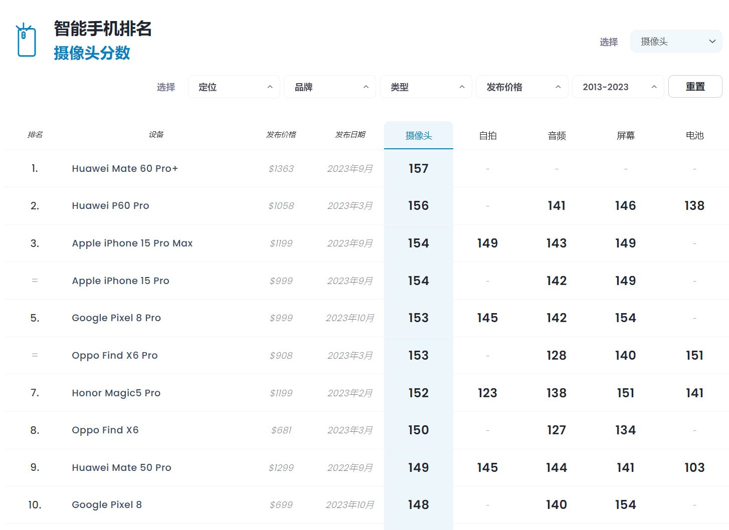The width and height of the screenshot is (729, 530).
Task: Select the 电池 column tab
Action: tap(695, 135)
